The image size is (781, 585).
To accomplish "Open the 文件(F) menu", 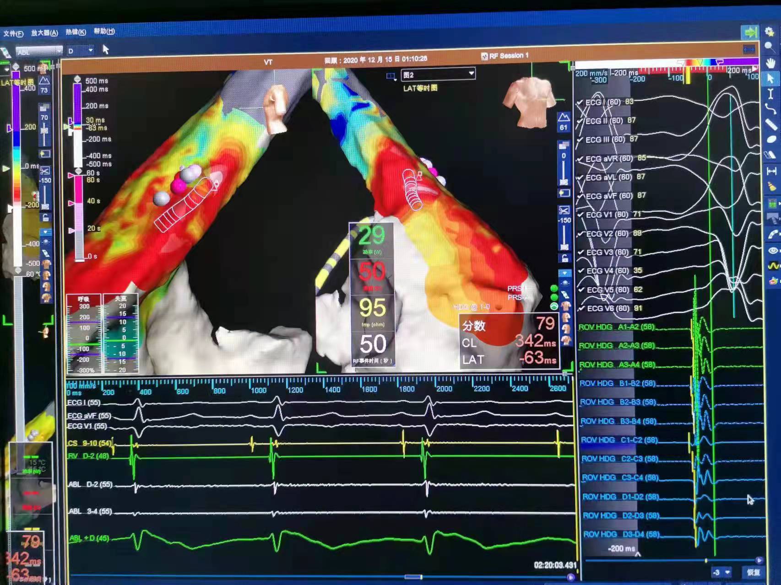I will 13,33.
